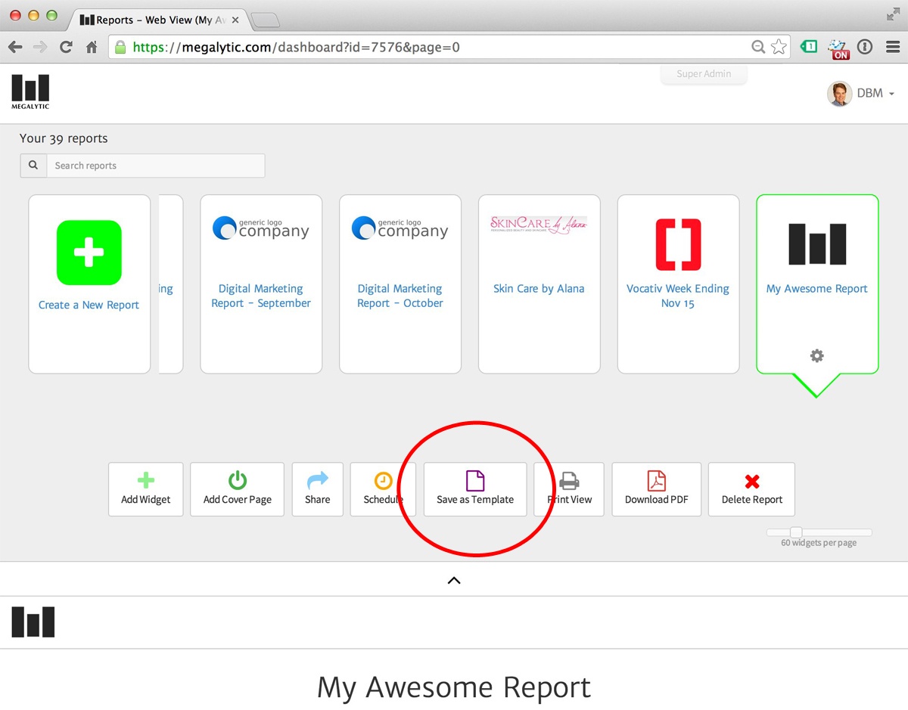
Task: Click the Super Admin tab at top
Action: [704, 74]
